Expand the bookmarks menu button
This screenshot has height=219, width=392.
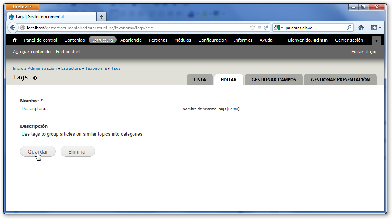point(376,28)
